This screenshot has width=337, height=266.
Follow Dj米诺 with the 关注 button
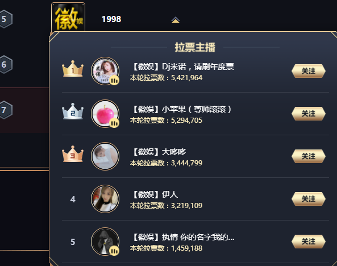click(309, 71)
